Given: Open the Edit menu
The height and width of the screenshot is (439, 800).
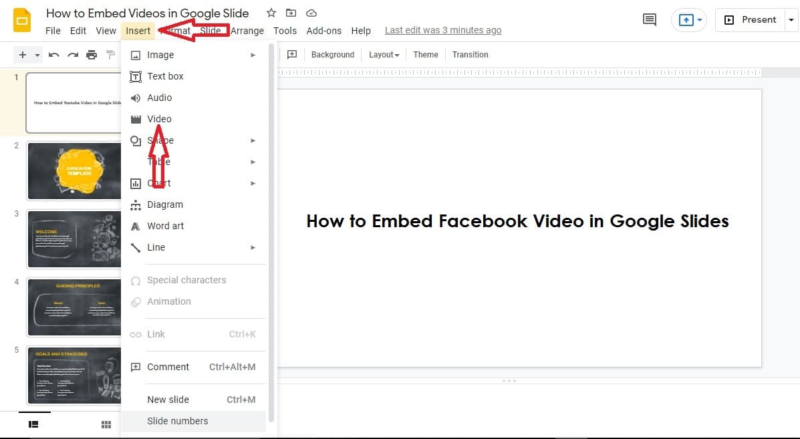Looking at the screenshot, I should 78,31.
